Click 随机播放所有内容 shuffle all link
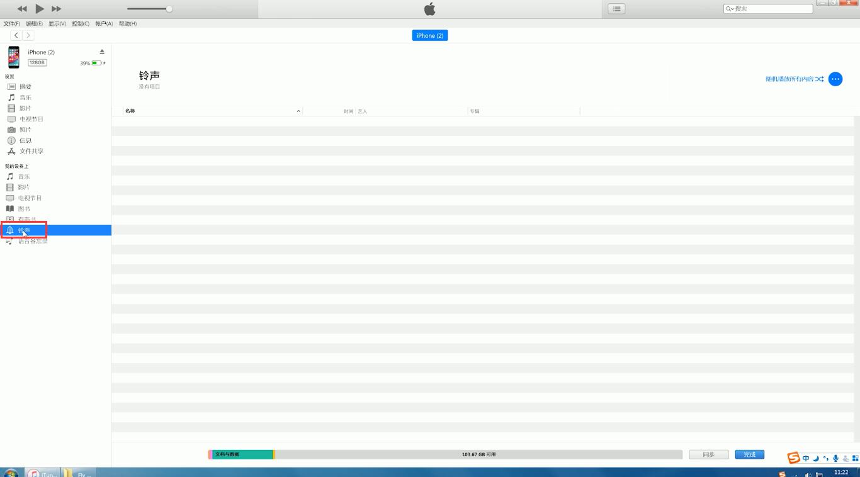 [795, 79]
